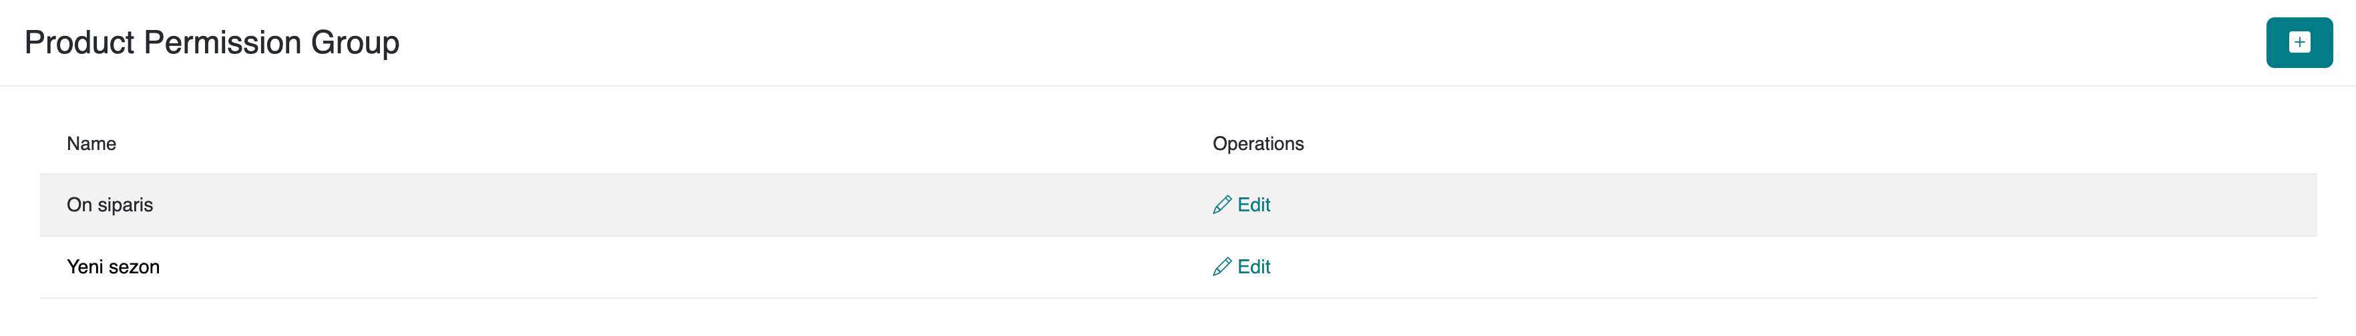Click the teal add group button
2356x336 pixels.
point(2299,42)
